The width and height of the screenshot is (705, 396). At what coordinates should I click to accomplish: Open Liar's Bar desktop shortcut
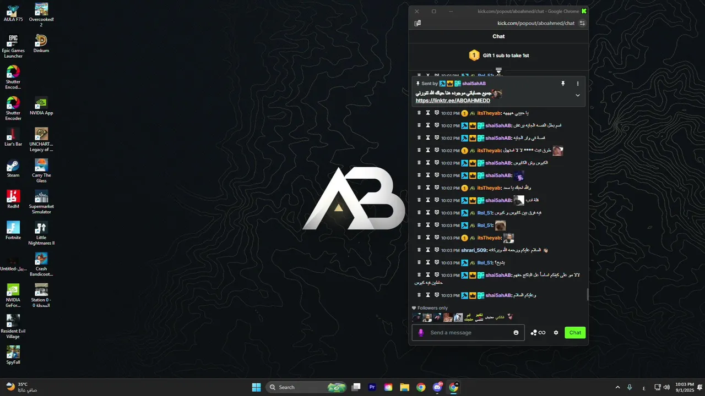(13, 137)
